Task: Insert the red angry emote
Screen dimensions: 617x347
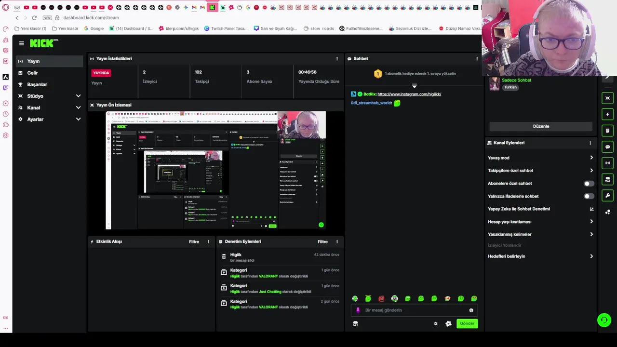Action: [x=381, y=299]
